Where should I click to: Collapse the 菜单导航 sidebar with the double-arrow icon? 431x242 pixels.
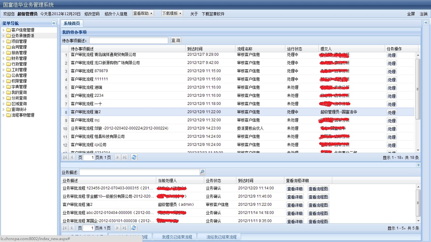54,23
